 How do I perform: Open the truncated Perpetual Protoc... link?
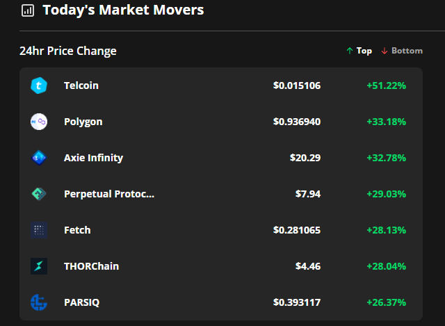click(x=109, y=194)
